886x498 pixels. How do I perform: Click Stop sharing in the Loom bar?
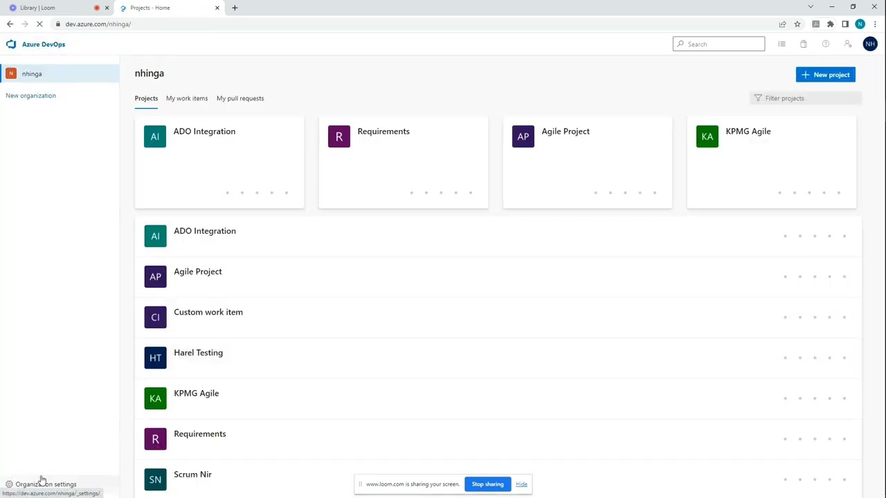488,484
